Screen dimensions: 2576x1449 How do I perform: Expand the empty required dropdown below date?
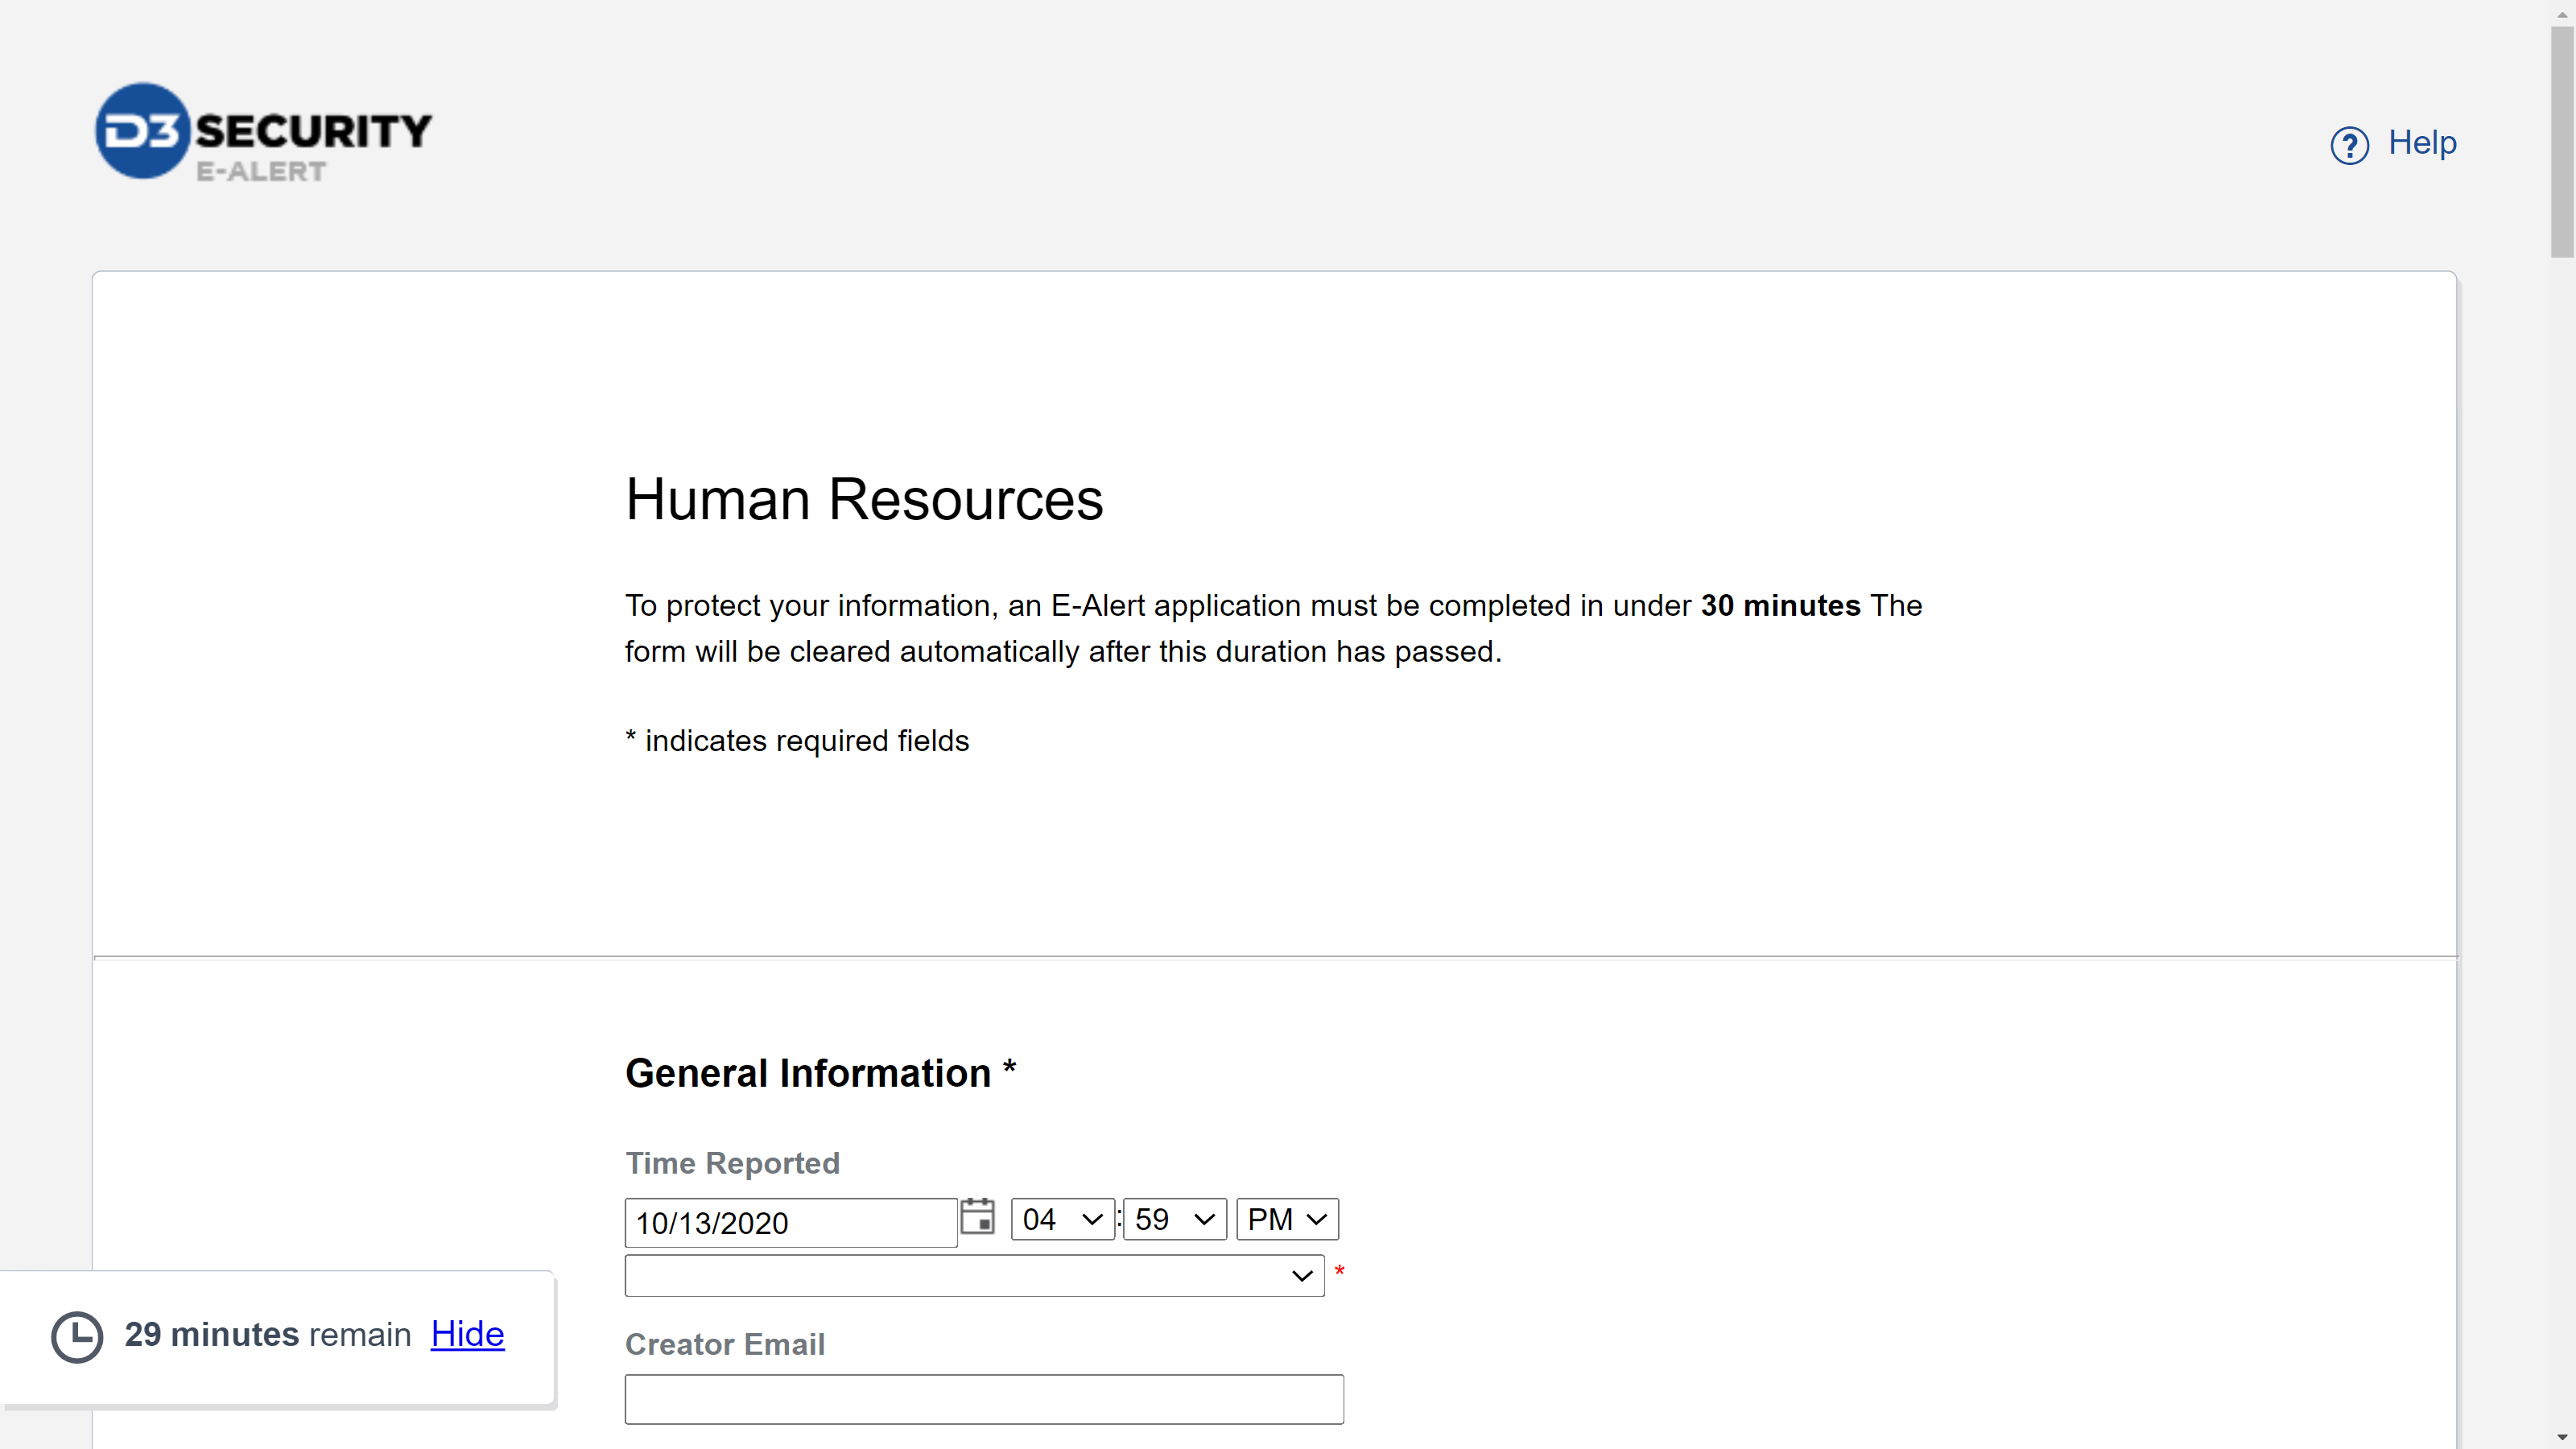(974, 1276)
